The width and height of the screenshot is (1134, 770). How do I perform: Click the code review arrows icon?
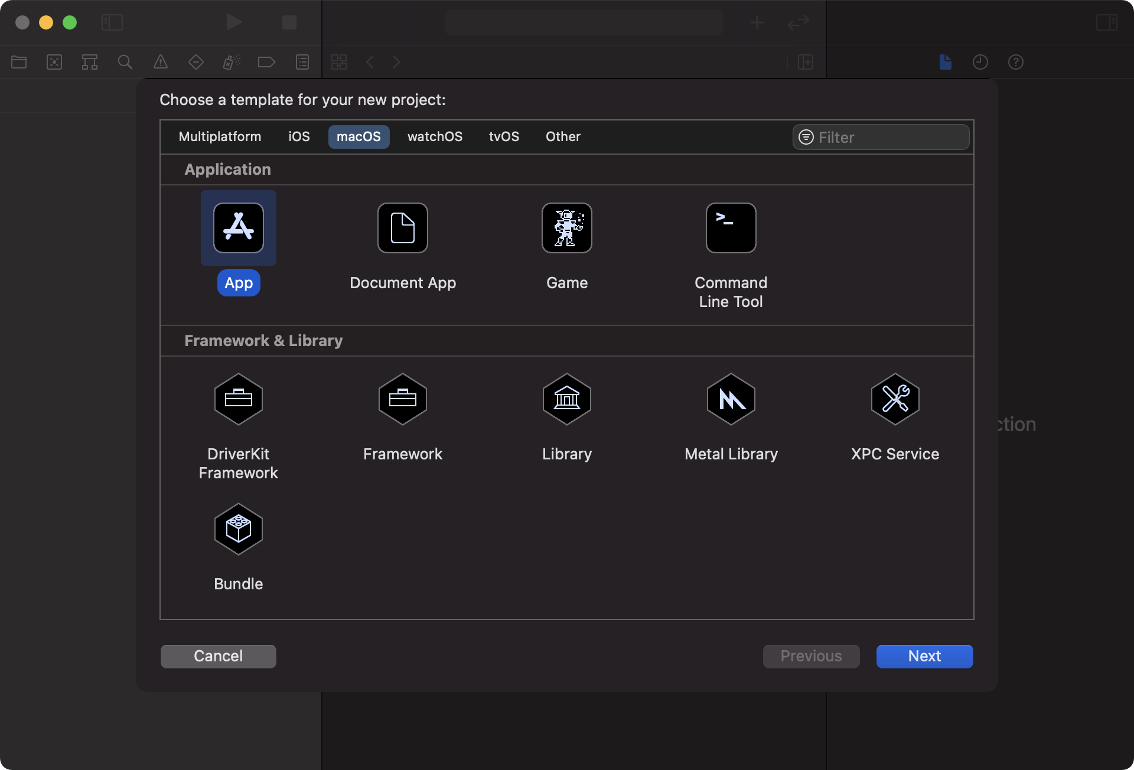[x=799, y=22]
